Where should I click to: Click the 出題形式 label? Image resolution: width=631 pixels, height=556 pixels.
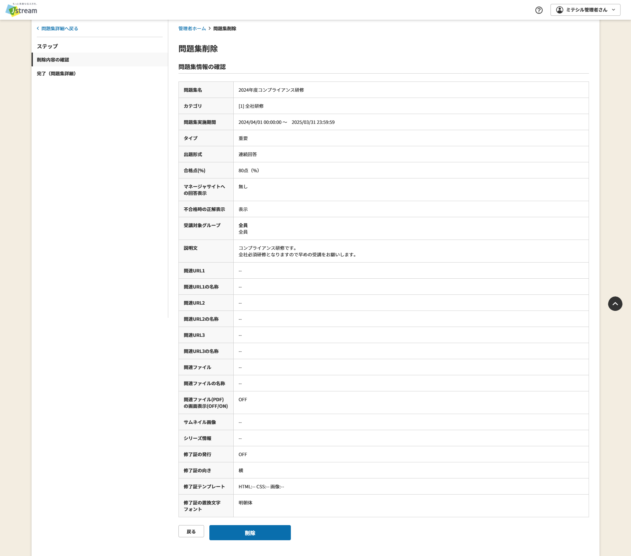click(x=193, y=154)
